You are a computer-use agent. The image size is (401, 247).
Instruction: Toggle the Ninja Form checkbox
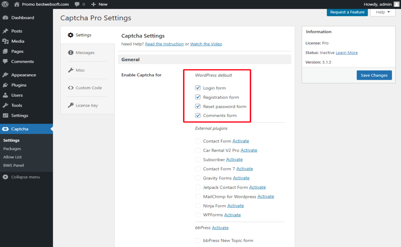198,206
